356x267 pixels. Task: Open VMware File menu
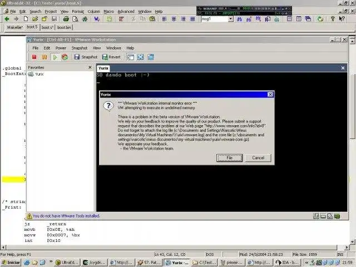(36, 48)
